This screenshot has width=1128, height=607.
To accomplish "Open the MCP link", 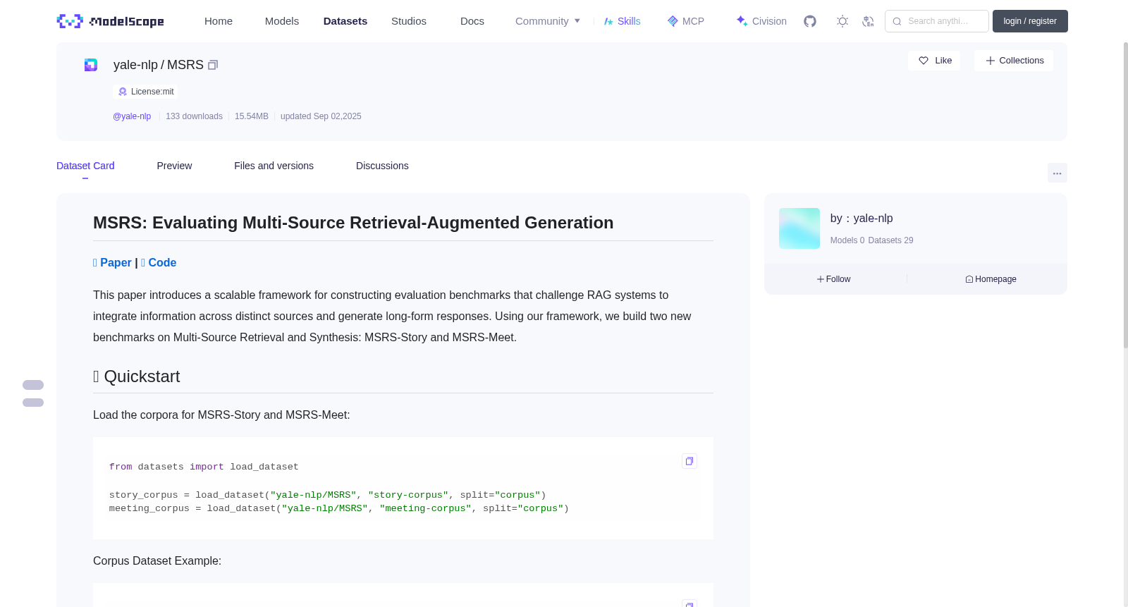I will pos(686,21).
